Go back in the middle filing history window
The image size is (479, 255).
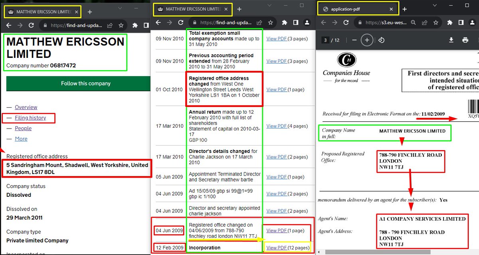click(x=158, y=23)
